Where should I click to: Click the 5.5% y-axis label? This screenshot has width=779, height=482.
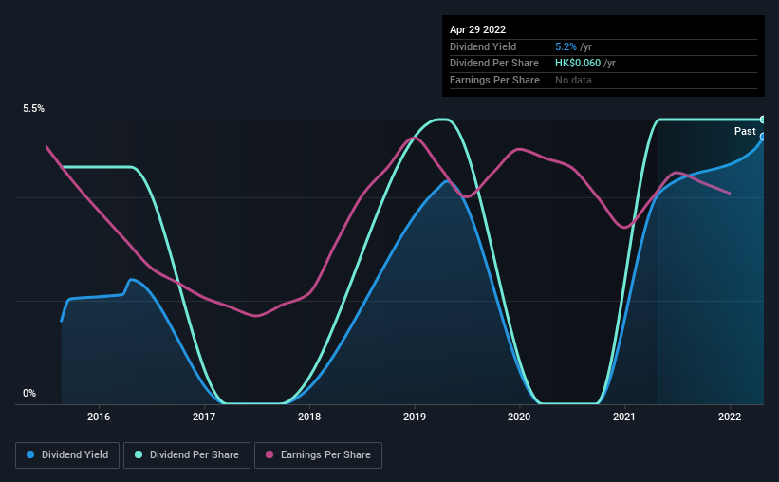[33, 109]
